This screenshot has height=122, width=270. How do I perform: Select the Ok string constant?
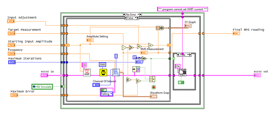tap(177, 66)
